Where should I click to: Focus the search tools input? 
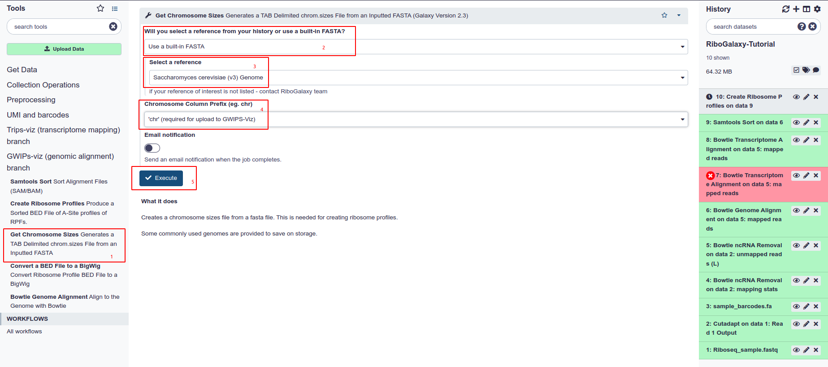click(x=58, y=26)
